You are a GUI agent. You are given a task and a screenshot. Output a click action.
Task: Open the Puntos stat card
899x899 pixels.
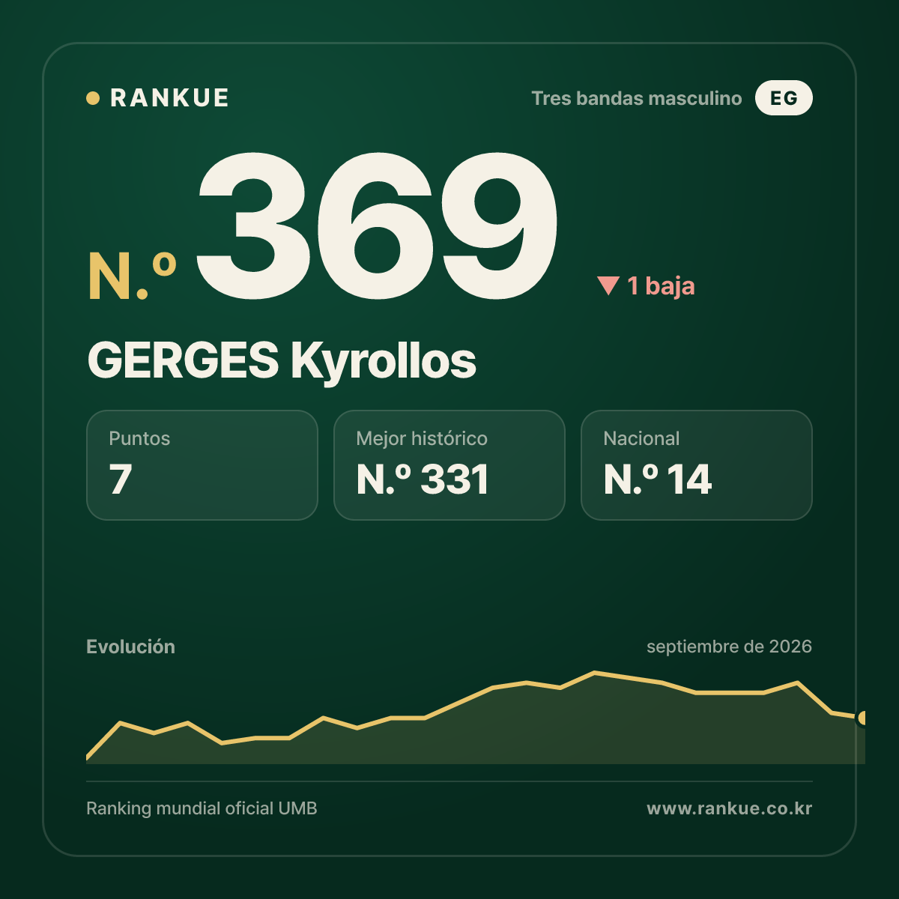[202, 465]
